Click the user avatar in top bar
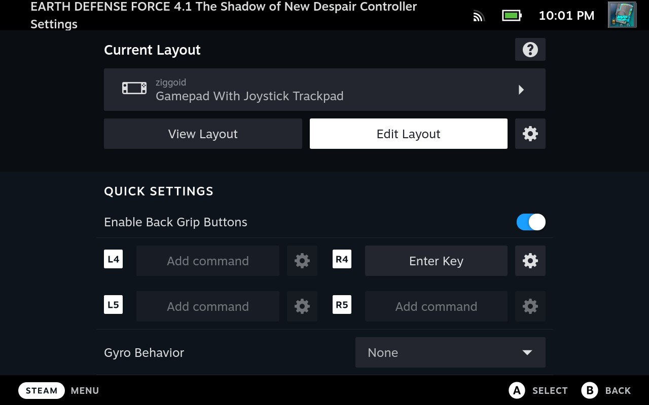 click(x=622, y=14)
